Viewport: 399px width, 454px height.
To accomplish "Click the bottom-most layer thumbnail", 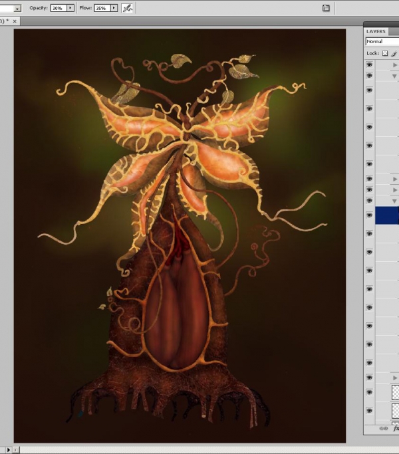I will coord(396,411).
